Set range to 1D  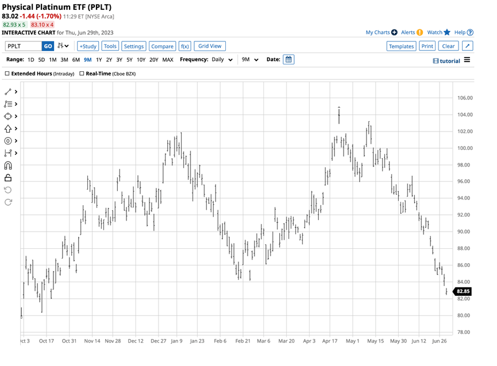point(31,60)
